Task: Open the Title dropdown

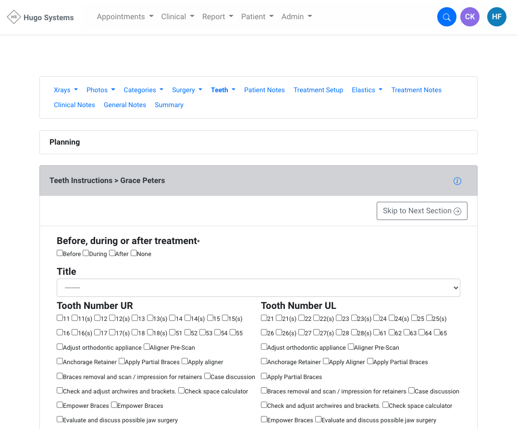Action: (258, 288)
